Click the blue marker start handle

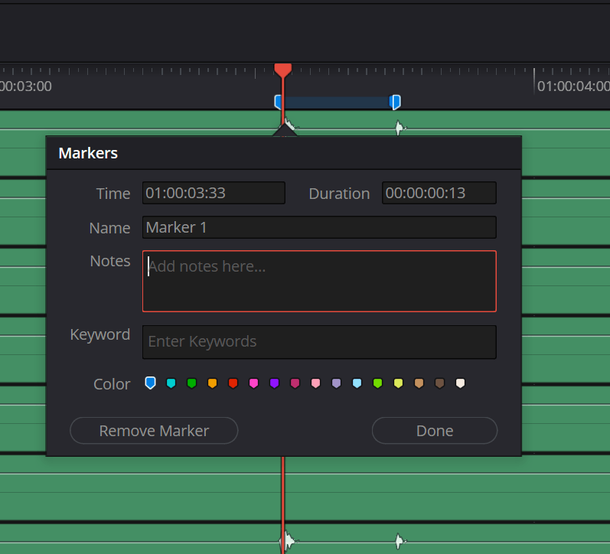278,102
